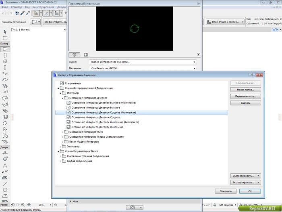The width and height of the screenshot is (282, 212).
Task: Click the Удалить button
Action: (x=245, y=103)
